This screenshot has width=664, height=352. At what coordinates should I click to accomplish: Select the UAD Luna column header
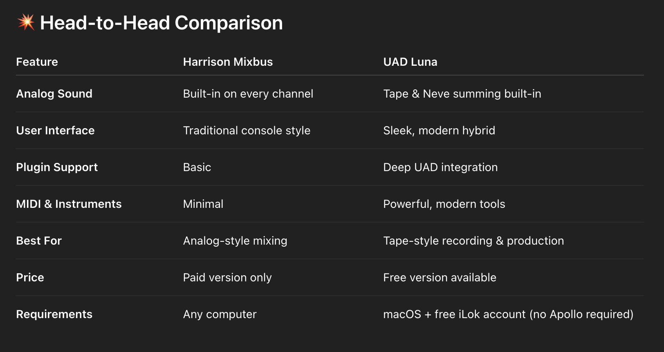click(410, 62)
